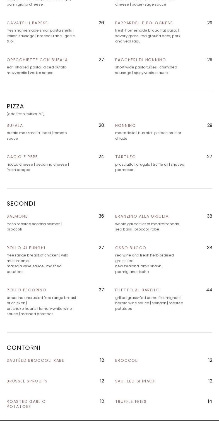Screen dimensions: 219x421
Task: Click the Contorni section heading
Action: [x=24, y=348]
